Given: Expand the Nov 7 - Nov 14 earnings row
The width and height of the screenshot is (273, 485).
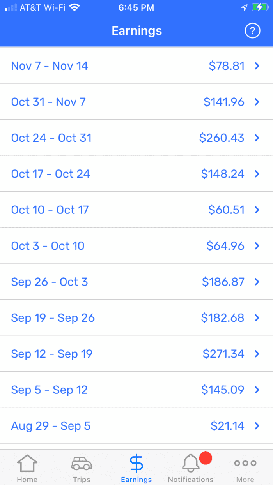Looking at the screenshot, I should [136, 65].
